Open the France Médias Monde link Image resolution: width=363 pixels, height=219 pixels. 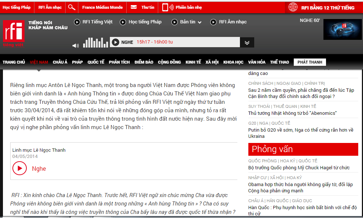pyautogui.click(x=102, y=7)
